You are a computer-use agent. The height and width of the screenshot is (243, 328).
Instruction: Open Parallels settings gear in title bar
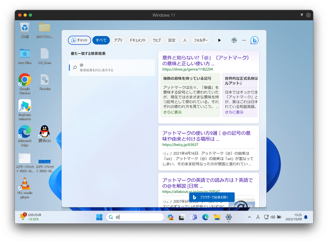308,15
